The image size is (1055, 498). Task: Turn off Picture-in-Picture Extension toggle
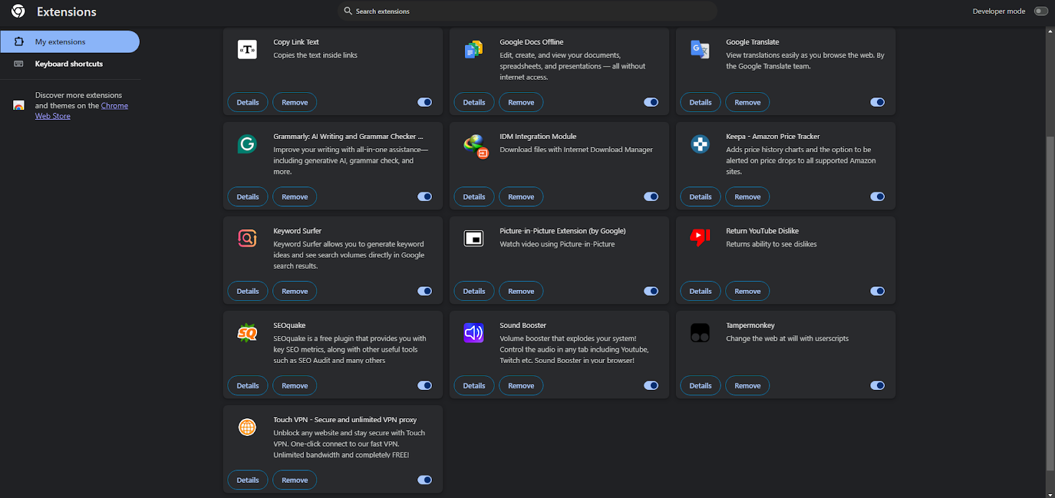point(651,291)
